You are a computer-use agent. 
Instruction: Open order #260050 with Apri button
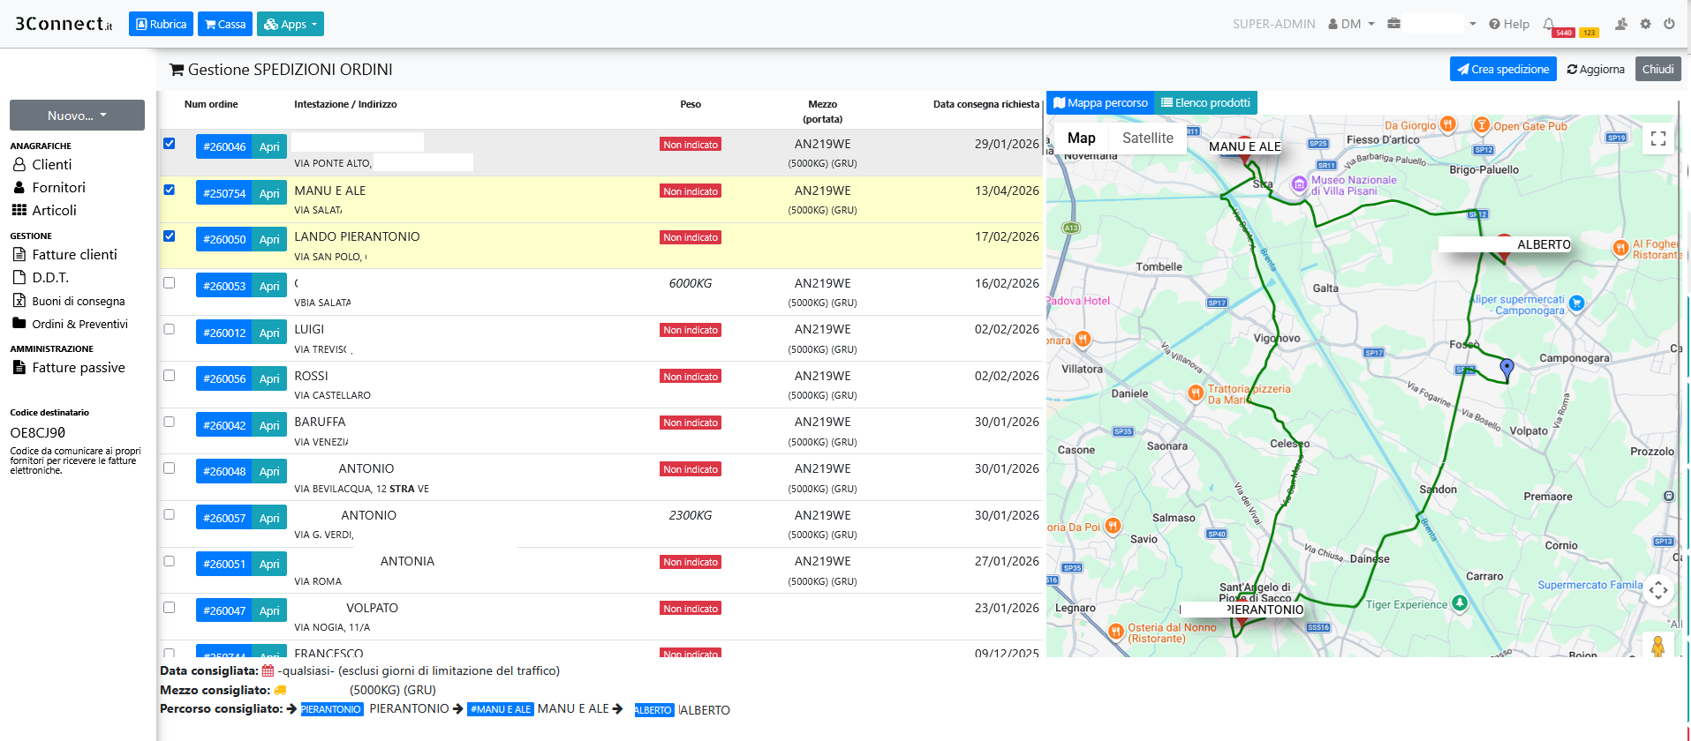click(x=269, y=239)
